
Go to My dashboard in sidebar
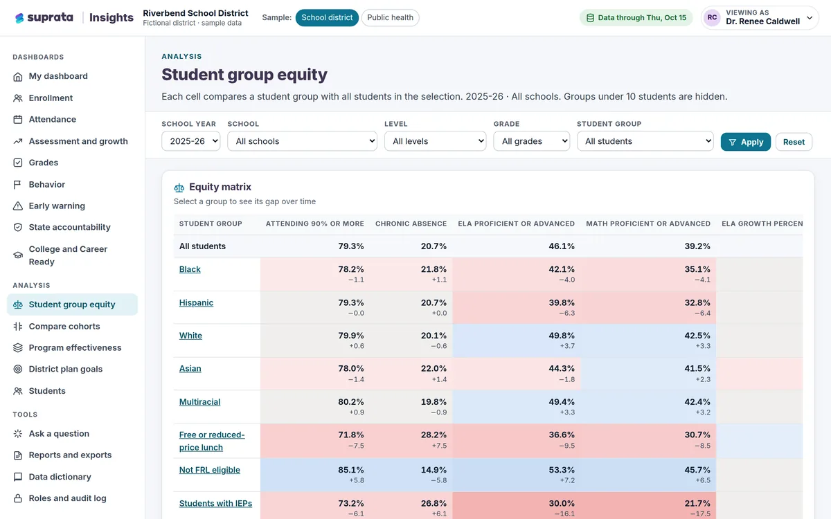[72, 76]
